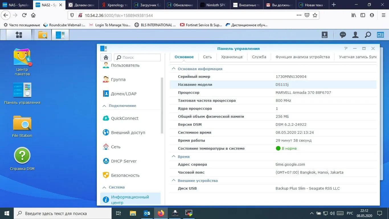The image size is (389, 219).
Task: Open Roundcube Webmail bookmark
Action: pyautogui.click(x=64, y=25)
